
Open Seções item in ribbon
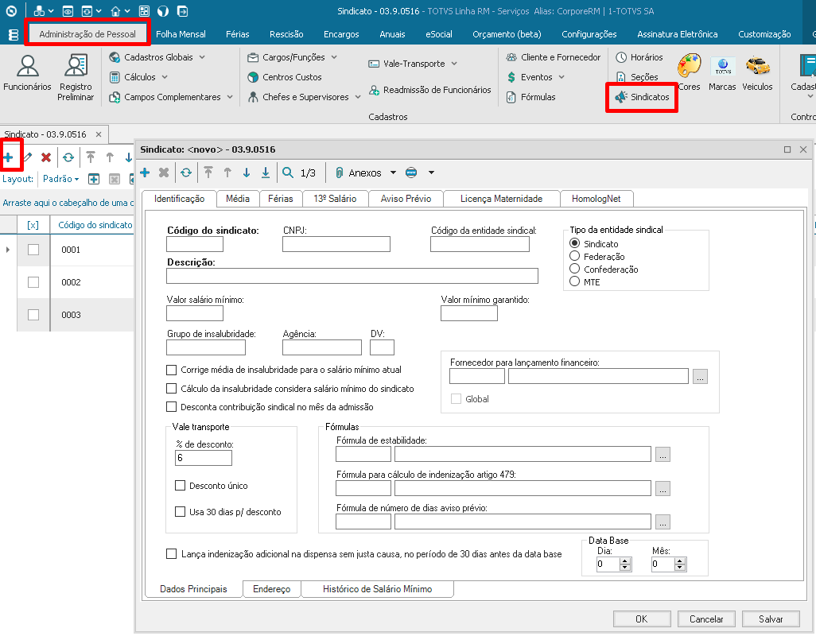(637, 77)
